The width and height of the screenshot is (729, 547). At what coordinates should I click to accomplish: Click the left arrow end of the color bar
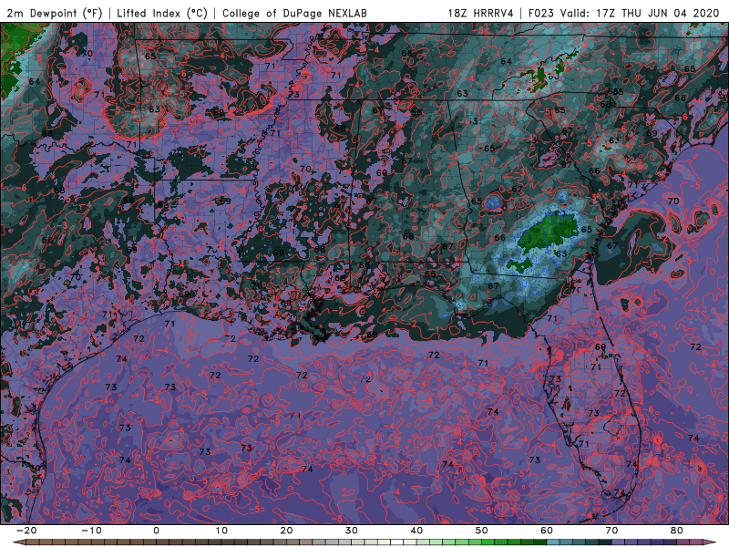tap(18, 542)
